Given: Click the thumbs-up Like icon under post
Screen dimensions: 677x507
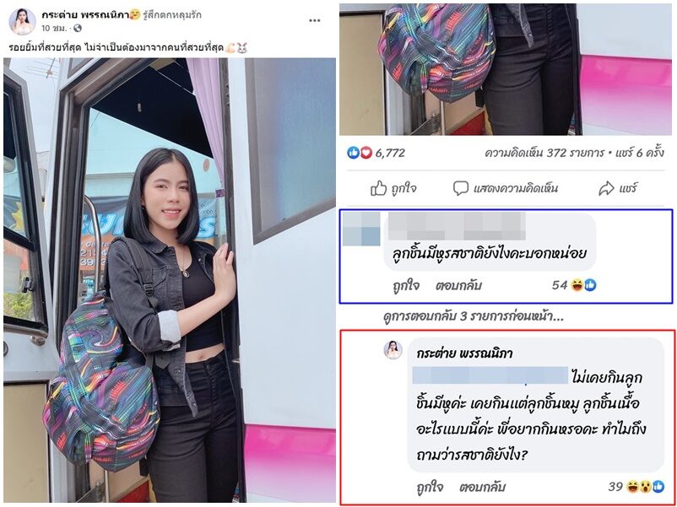Looking at the screenshot, I should tap(378, 189).
